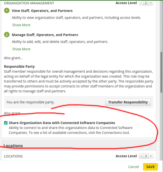Save the permission changes
163x172 pixels.
point(150,167)
